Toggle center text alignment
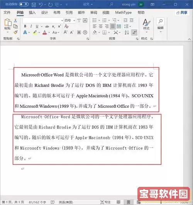Image resolution: width=193 pixels, height=205 pixels. pyautogui.click(x=101, y=26)
